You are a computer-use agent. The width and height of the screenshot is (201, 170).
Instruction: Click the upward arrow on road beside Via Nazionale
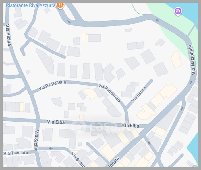[182, 108]
